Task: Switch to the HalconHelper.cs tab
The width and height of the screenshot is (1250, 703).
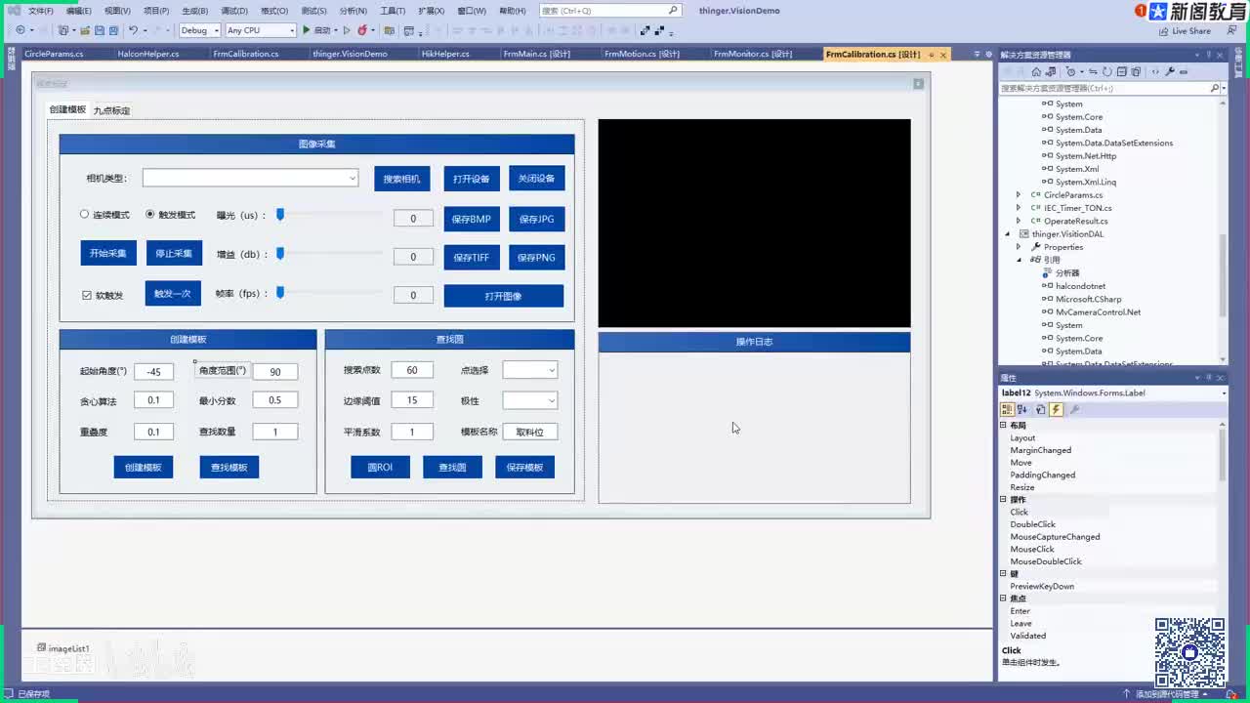Action: [x=148, y=54]
